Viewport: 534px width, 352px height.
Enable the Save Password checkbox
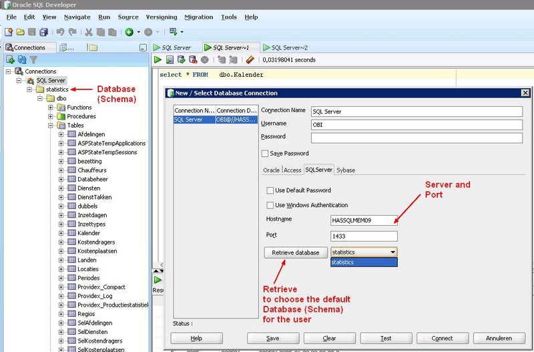pyautogui.click(x=265, y=154)
